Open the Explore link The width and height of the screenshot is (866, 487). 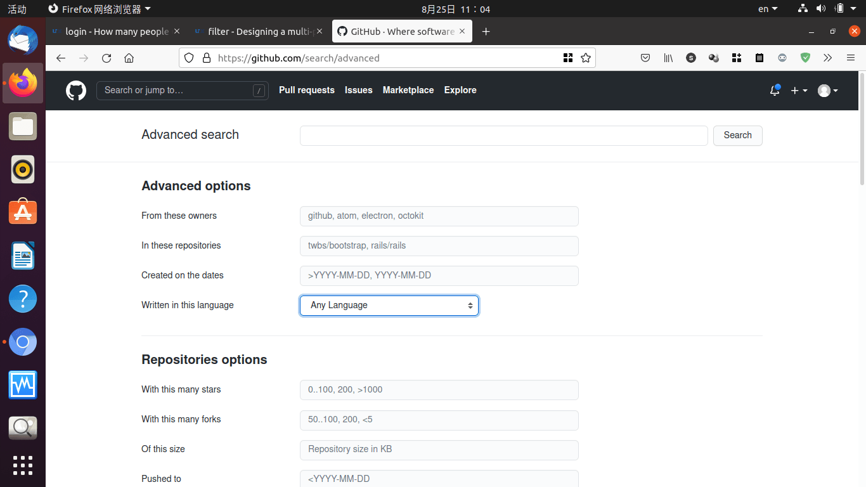(x=460, y=90)
